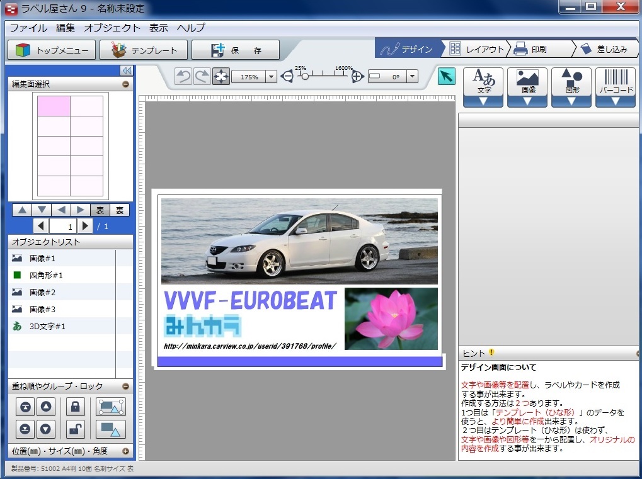Click the zoom out minus icon
Viewport: 642px width, 479px height.
coord(287,76)
